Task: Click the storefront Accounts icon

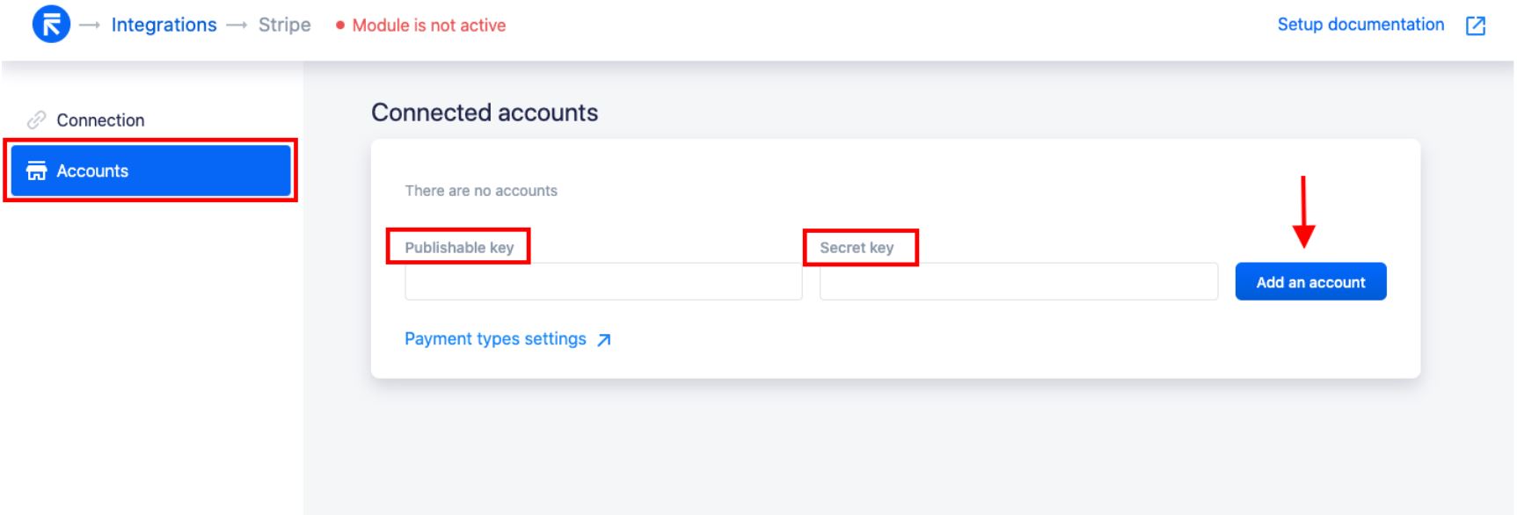Action: 36,170
